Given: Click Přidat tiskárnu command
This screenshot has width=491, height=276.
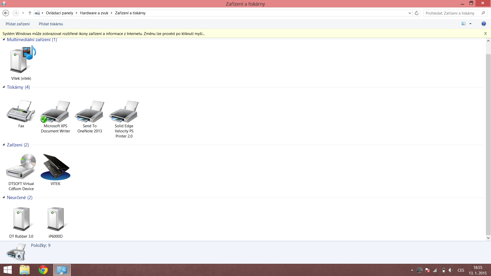Looking at the screenshot, I should (51, 24).
